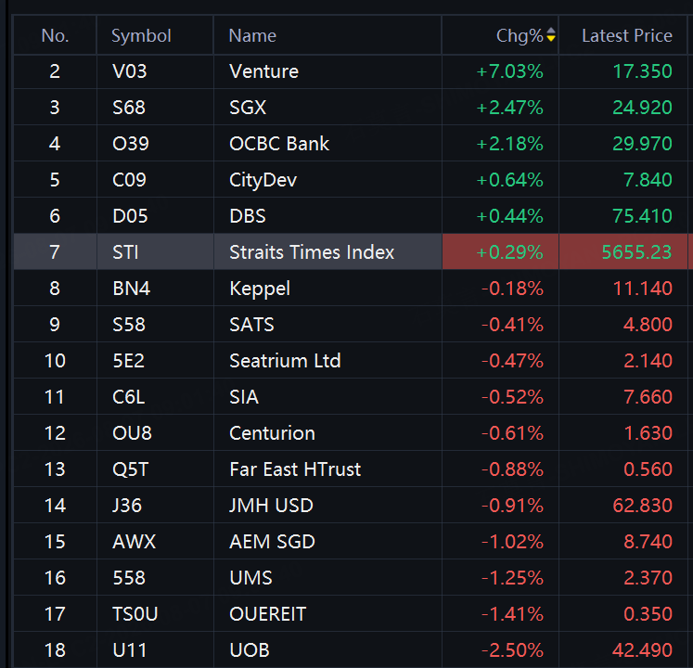Select symbol OU8
693x668 pixels.
(132, 433)
